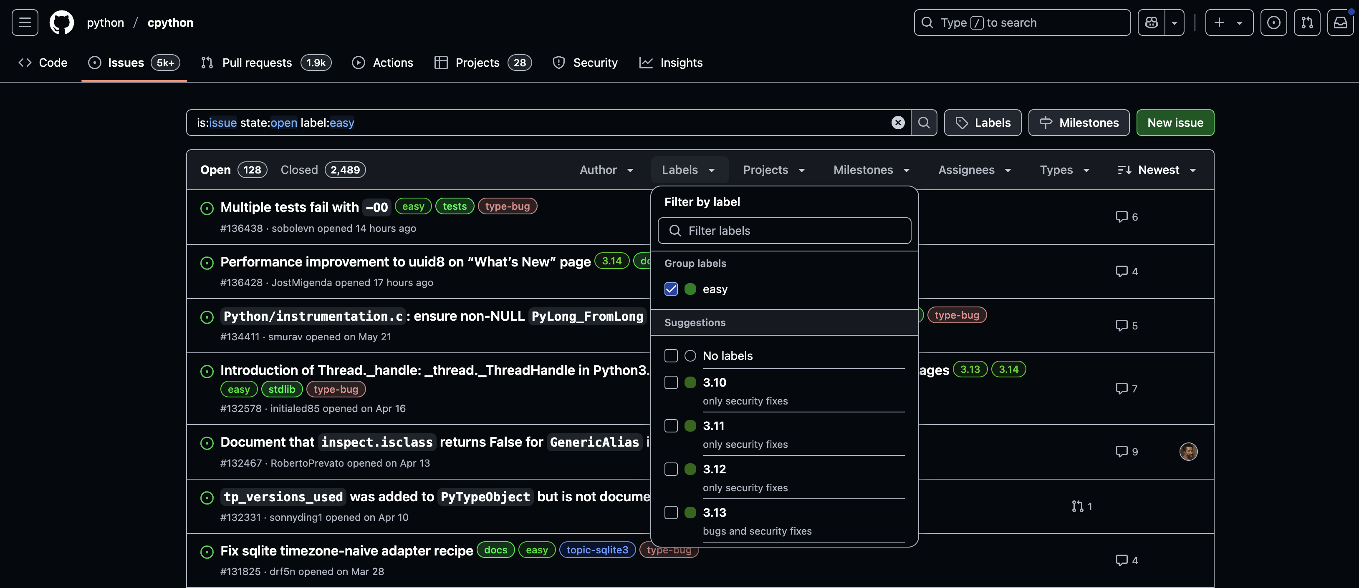View assignee avatar on inspect.isclass issue
Image resolution: width=1359 pixels, height=588 pixels.
click(1188, 452)
